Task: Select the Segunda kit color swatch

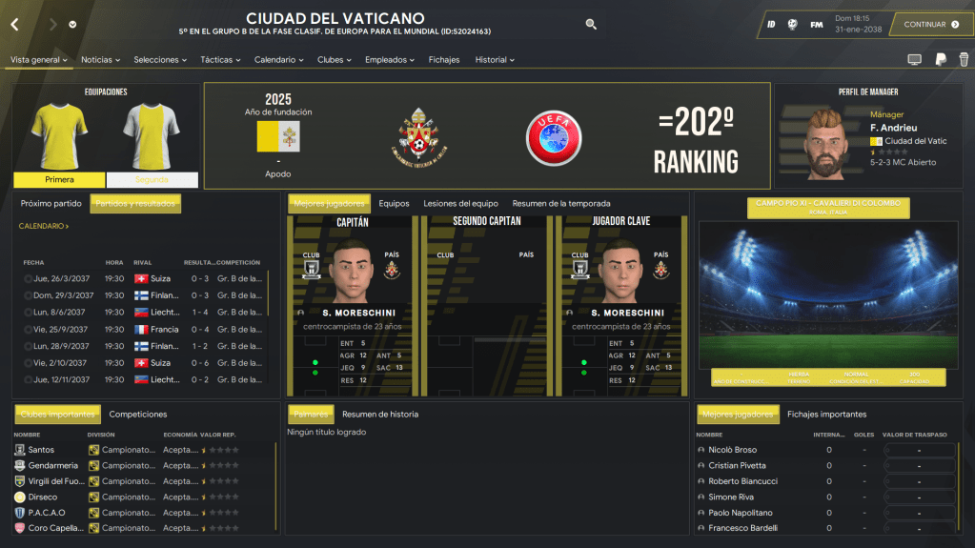Action: (x=152, y=180)
